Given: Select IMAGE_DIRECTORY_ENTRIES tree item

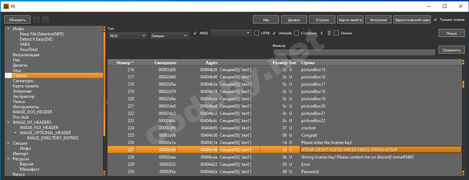Looking at the screenshot, I should [53, 138].
